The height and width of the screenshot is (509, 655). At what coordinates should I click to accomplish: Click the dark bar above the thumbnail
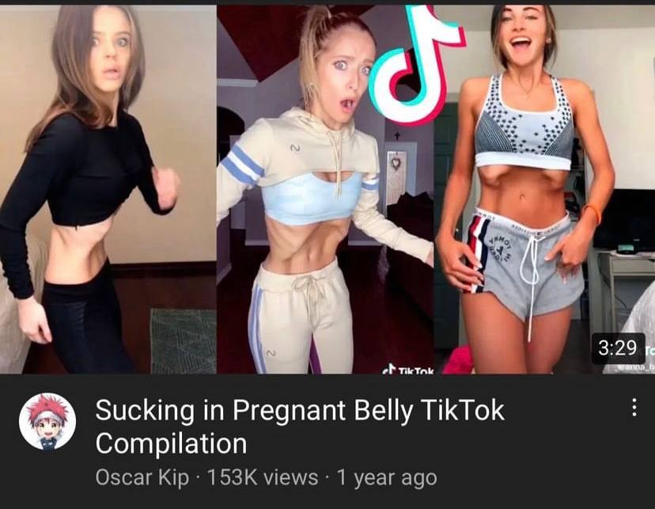pyautogui.click(x=327, y=2)
